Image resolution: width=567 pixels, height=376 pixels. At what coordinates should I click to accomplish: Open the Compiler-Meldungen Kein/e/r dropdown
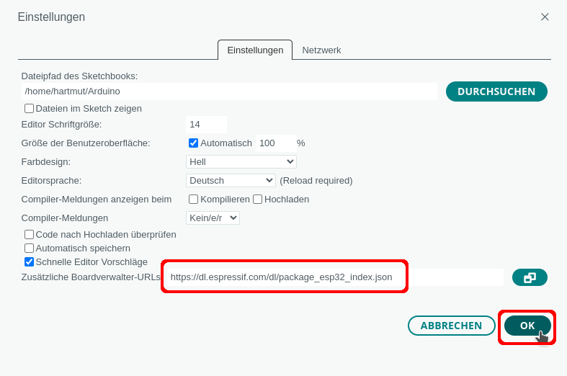pos(213,218)
